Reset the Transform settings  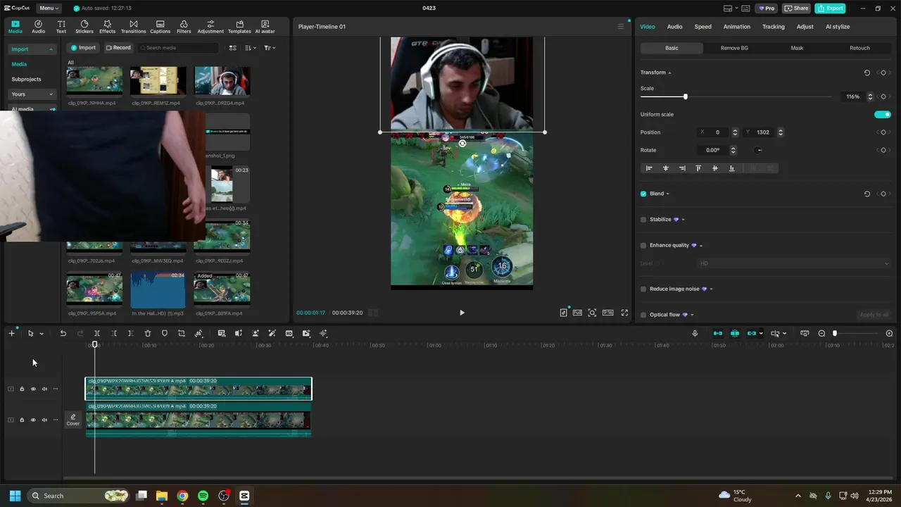click(867, 73)
